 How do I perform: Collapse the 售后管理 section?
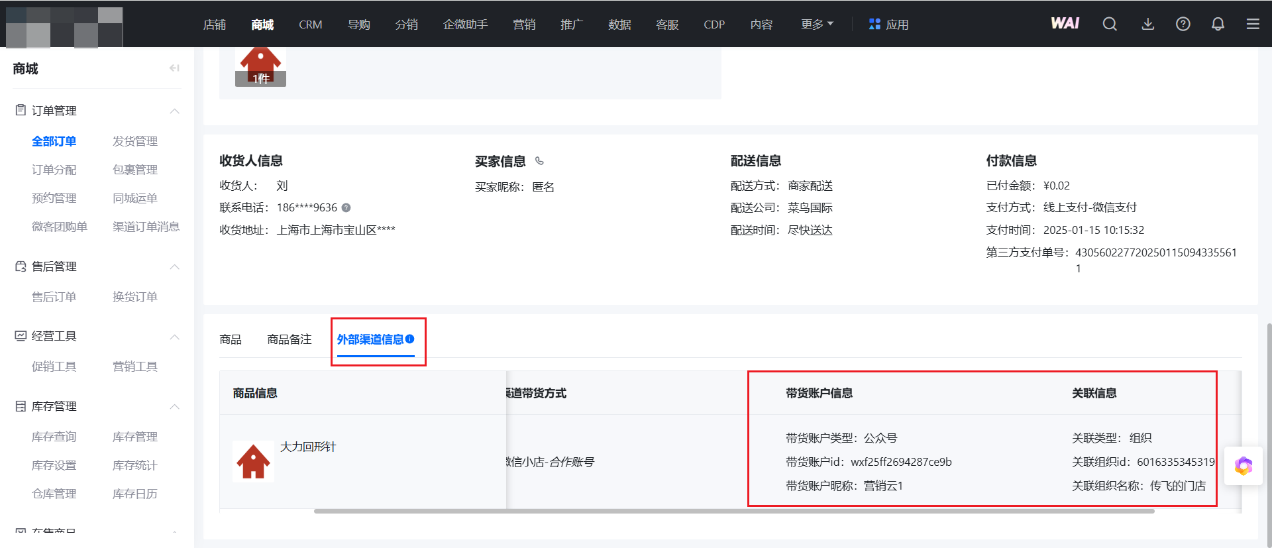point(174,266)
